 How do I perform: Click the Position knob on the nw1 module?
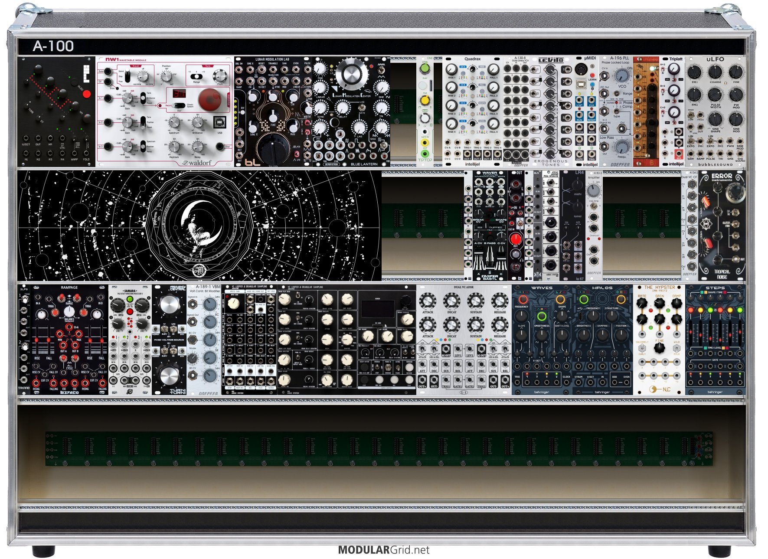click(166, 77)
